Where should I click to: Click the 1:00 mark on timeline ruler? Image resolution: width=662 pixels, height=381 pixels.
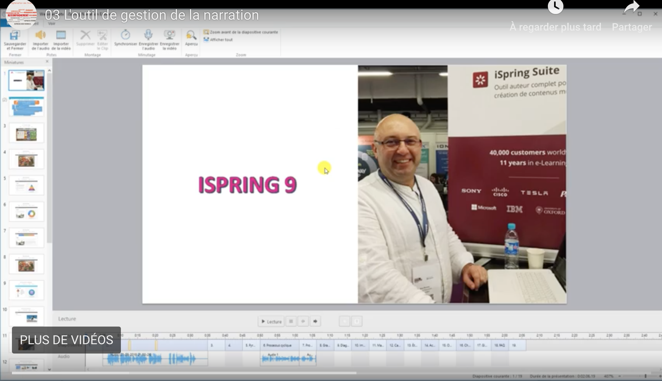click(x=295, y=335)
